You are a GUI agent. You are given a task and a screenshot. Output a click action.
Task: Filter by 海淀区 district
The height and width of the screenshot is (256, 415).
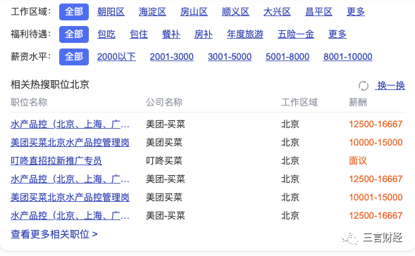point(152,12)
